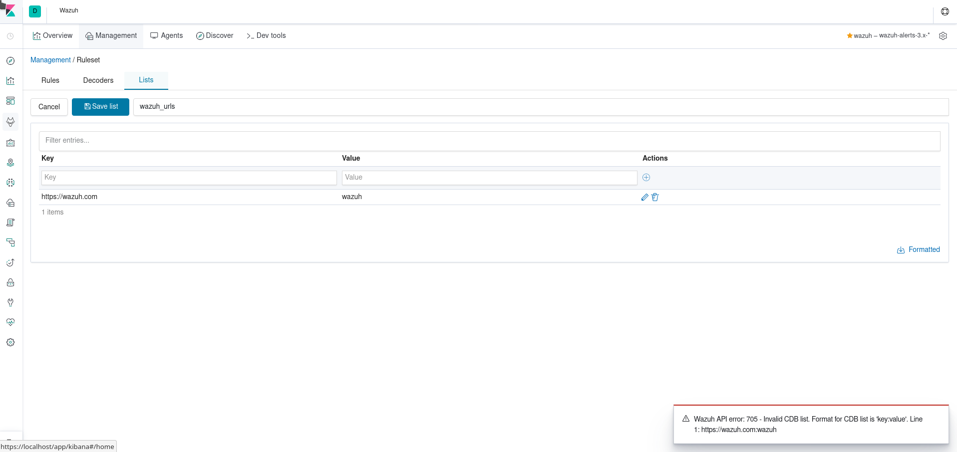Open the Wazuh app from the sidebar
Image resolution: width=957 pixels, height=452 pixels.
10,121
